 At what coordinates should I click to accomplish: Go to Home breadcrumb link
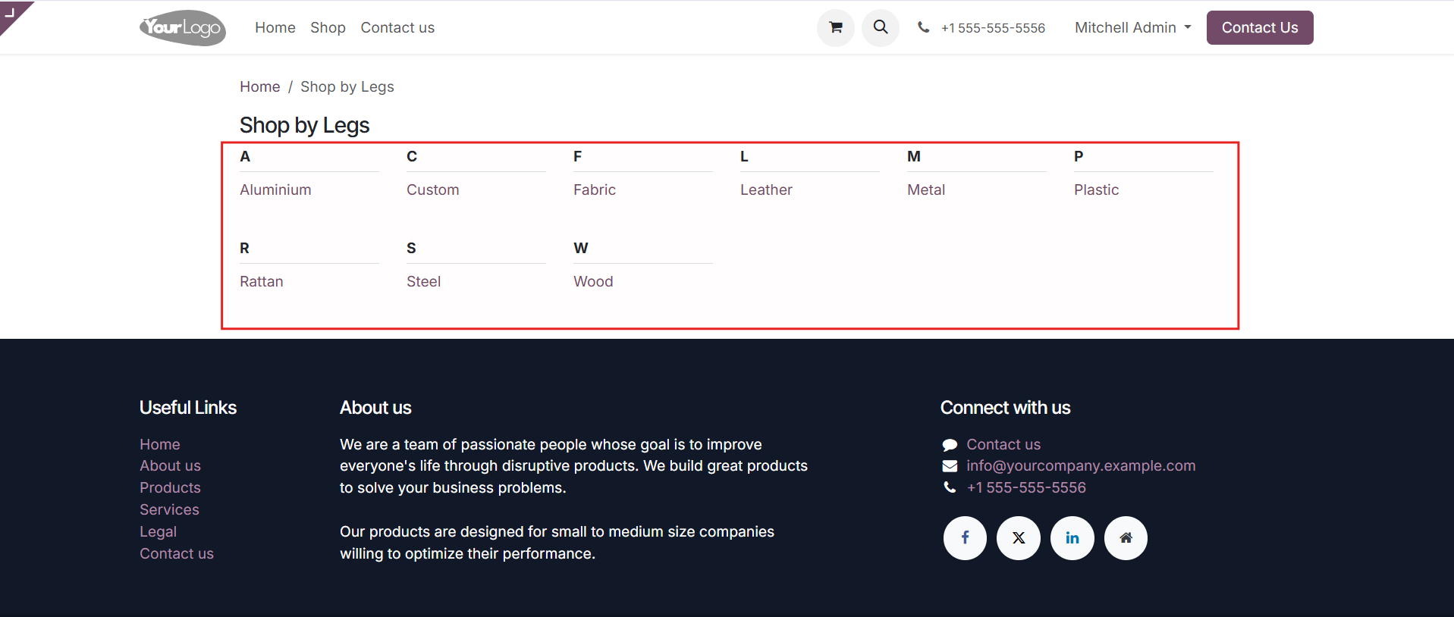(x=260, y=86)
